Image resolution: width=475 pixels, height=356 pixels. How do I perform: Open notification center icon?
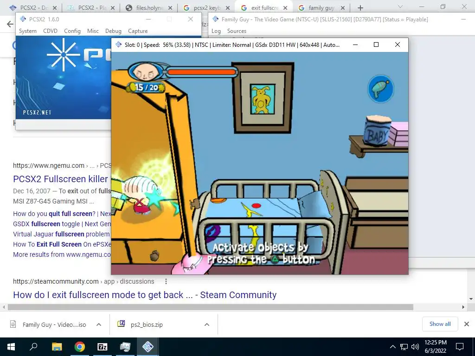coord(460,347)
